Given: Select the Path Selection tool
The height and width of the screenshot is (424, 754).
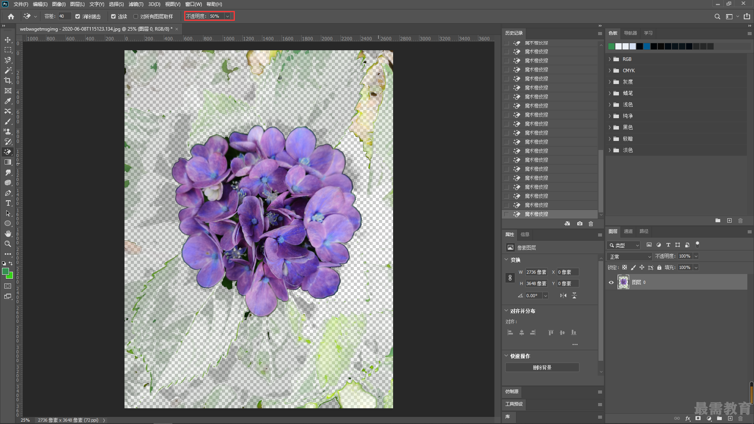Looking at the screenshot, I should click(x=8, y=213).
